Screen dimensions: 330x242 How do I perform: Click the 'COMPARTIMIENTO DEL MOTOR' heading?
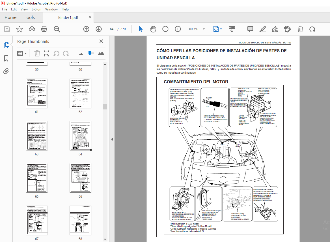[196, 82]
